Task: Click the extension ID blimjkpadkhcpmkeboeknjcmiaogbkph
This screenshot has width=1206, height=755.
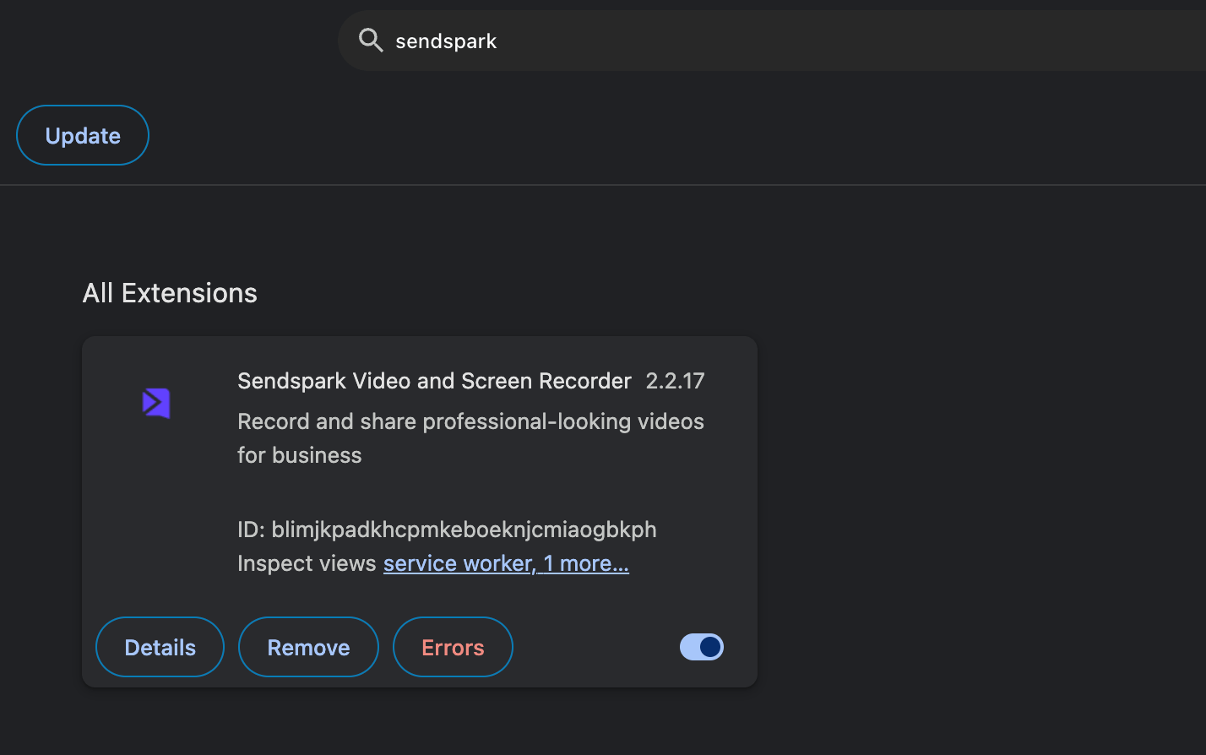Action: [464, 530]
